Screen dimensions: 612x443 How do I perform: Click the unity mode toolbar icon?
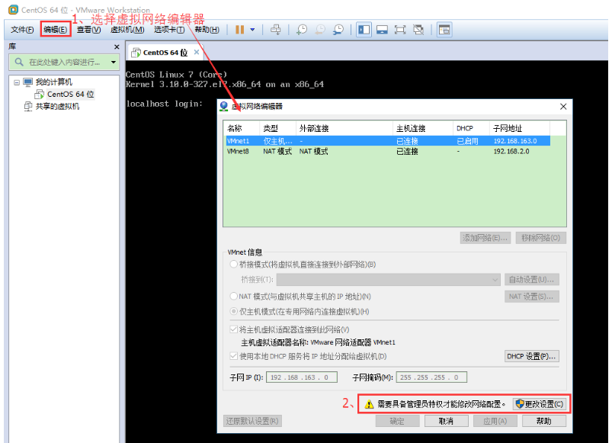click(x=418, y=30)
